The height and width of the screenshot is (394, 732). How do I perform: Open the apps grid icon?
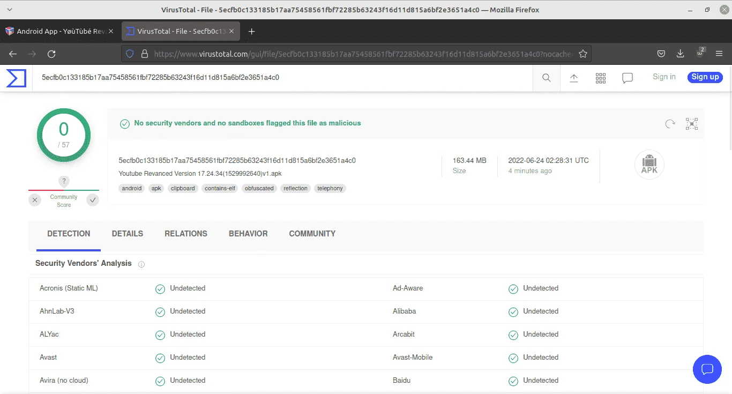tap(601, 78)
